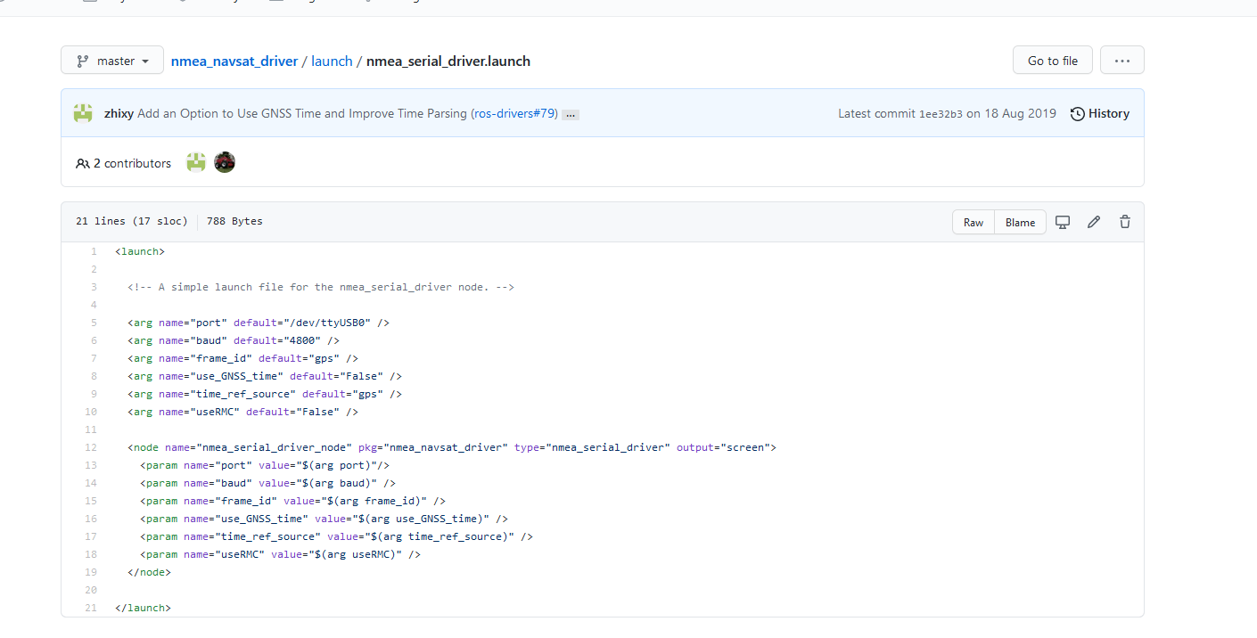This screenshot has width=1257, height=638.
Task: Open nmea_navsat_driver breadcrumb link
Action: (234, 61)
